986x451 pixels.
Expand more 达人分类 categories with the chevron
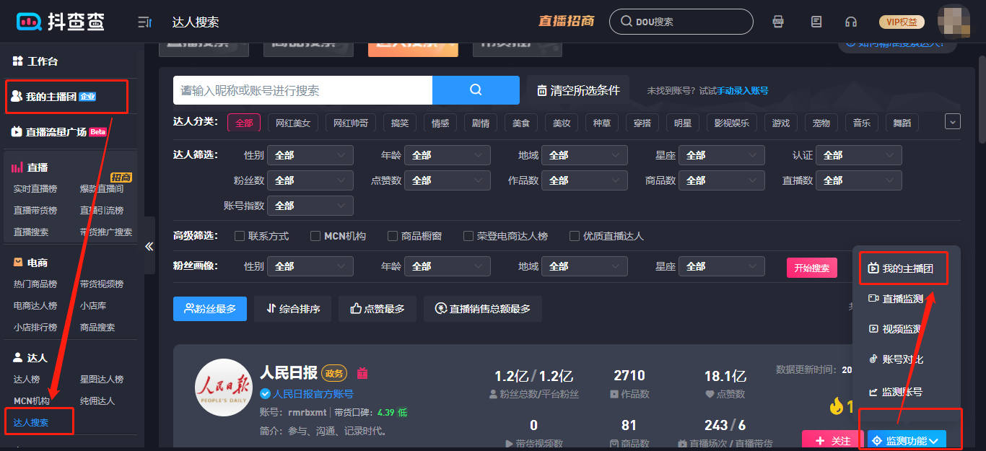(953, 122)
